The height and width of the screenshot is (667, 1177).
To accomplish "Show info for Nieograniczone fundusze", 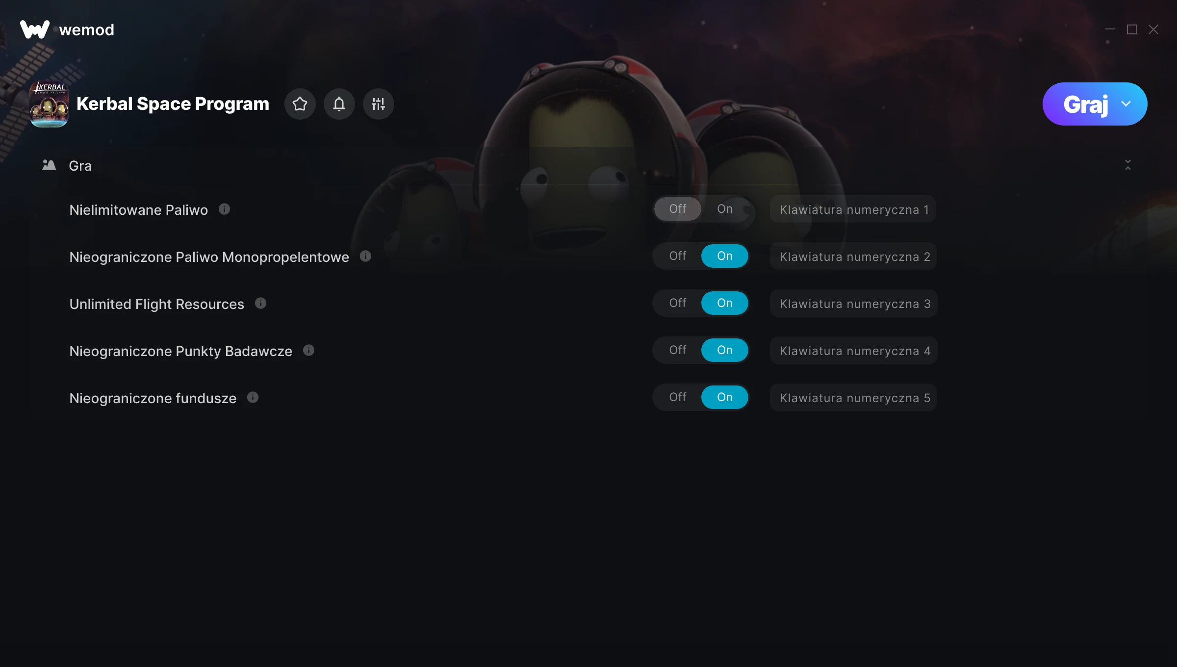I will pos(253,398).
